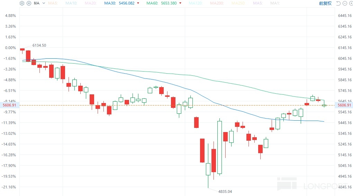Click the undo/reset chart arrow icon

[x=338, y=3]
